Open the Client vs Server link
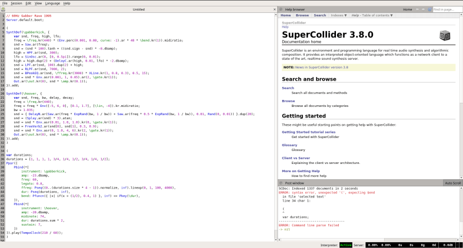The width and height of the screenshot is (463, 248). pyautogui.click(x=296, y=158)
